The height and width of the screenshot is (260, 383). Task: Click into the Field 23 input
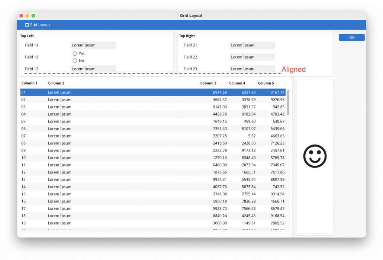click(x=252, y=69)
